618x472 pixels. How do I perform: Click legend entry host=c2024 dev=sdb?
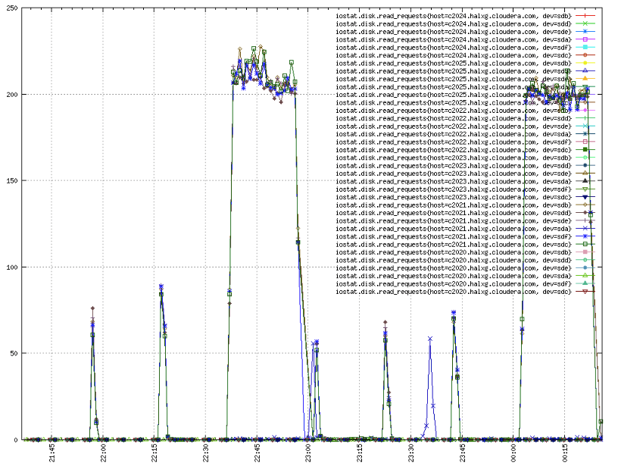(x=465, y=16)
